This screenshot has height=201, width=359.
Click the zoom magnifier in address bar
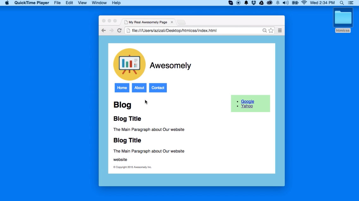265,31
